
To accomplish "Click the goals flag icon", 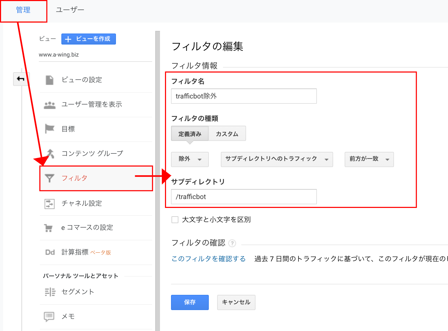I will (x=50, y=129).
